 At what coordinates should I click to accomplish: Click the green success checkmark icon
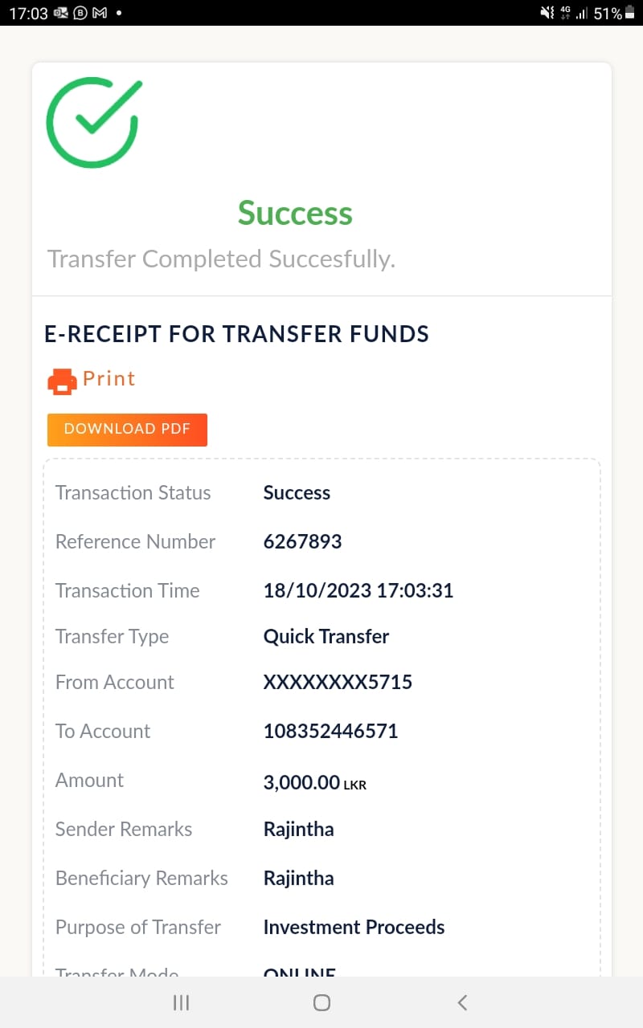coord(93,122)
